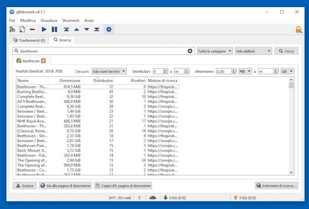Open the Aiuto menu

pyautogui.click(x=89, y=20)
